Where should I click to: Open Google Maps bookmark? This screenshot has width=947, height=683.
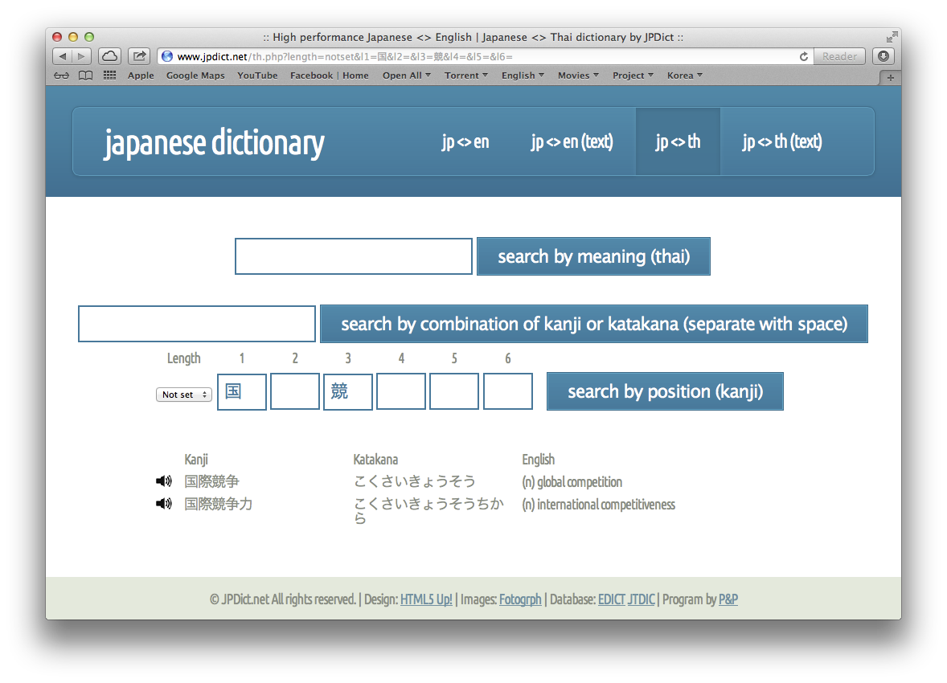(195, 76)
